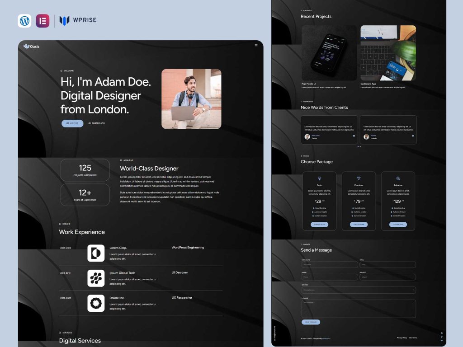Click the Lorem Corp. company logo
The image size is (463, 347).
pos(96,253)
